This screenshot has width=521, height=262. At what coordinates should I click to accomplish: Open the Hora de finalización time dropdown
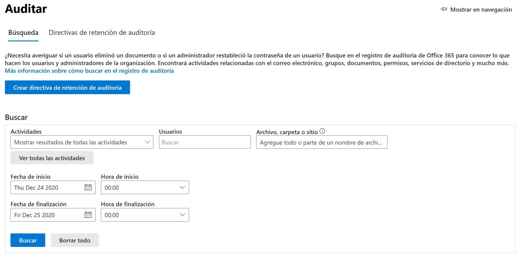[145, 215]
